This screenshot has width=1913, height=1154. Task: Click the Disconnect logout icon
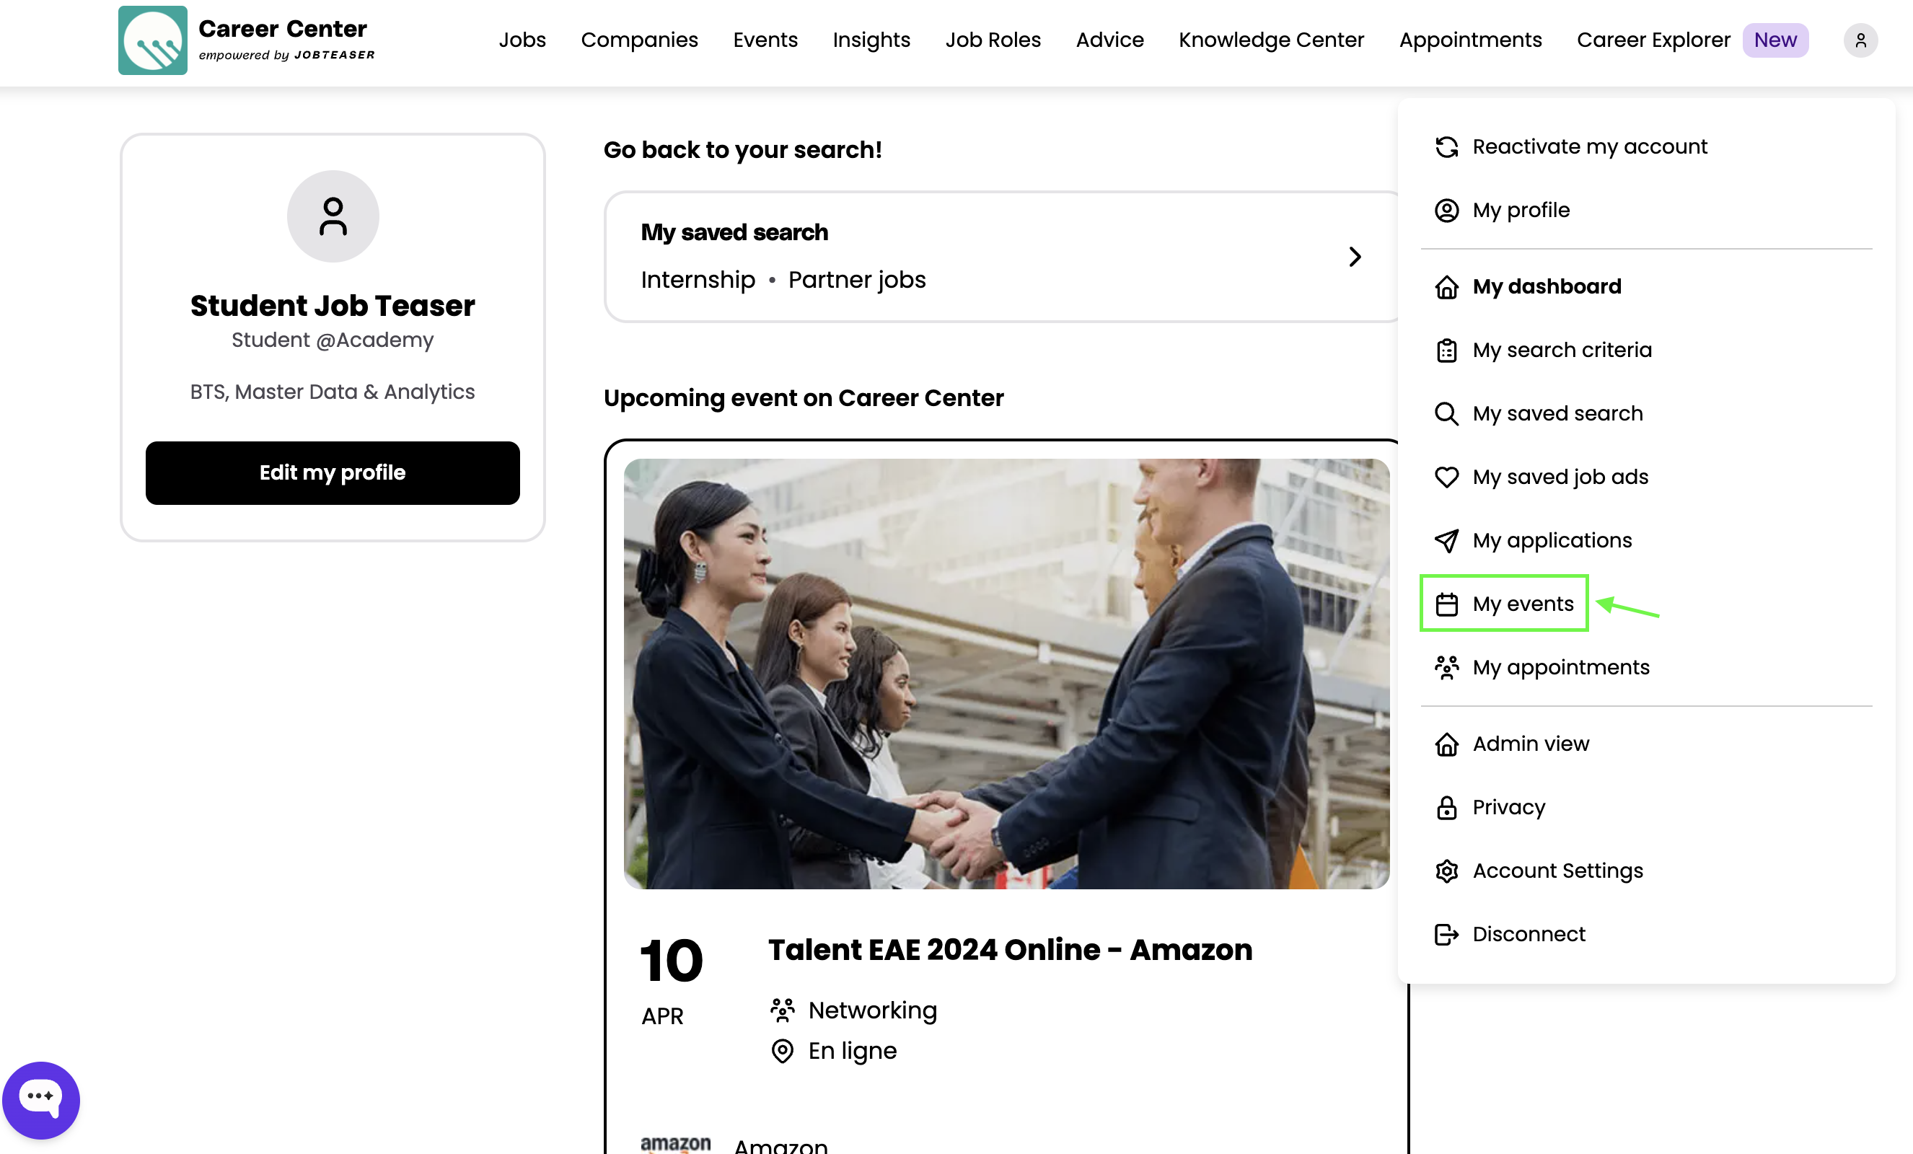(1446, 934)
